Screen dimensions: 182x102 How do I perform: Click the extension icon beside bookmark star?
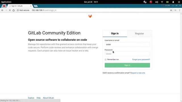pos(175,10)
